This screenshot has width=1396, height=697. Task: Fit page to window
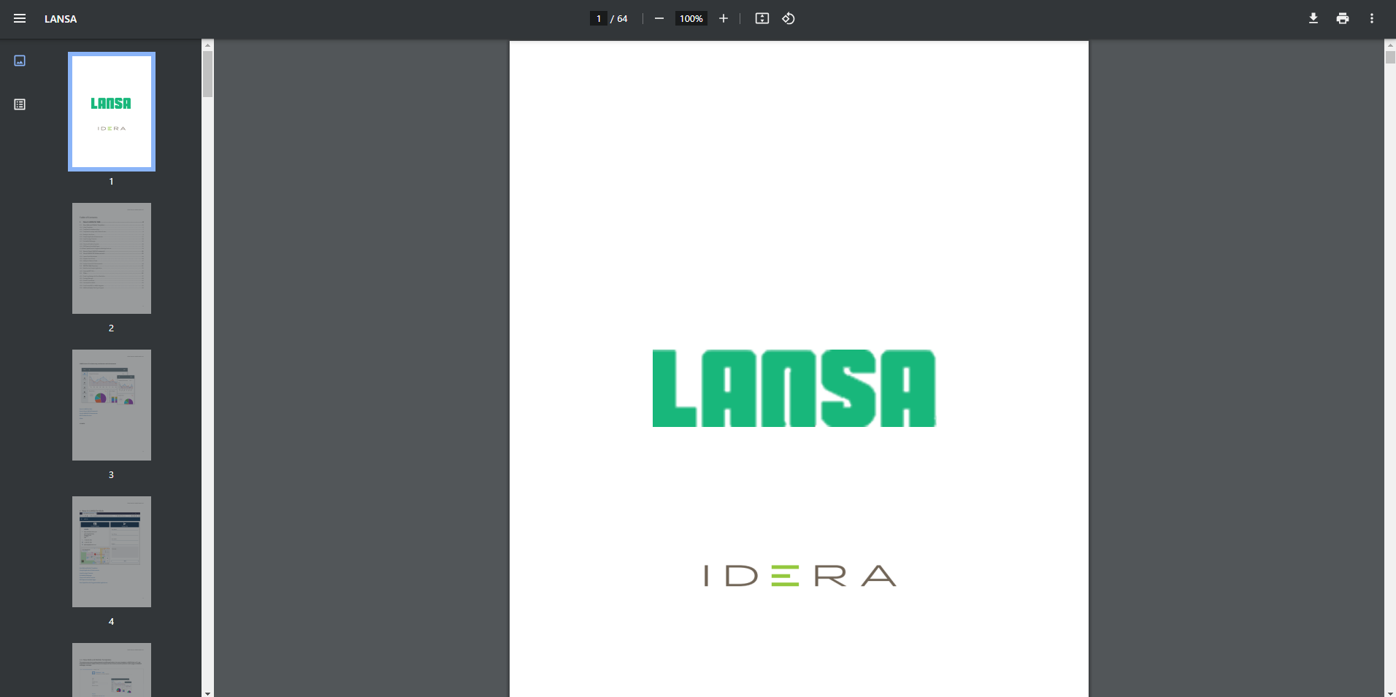coord(762,18)
